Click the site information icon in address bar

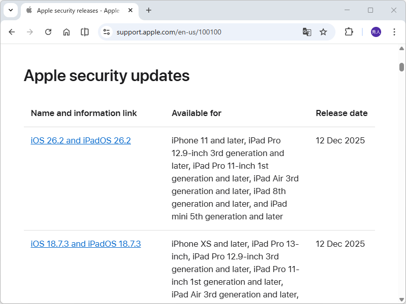tap(107, 32)
